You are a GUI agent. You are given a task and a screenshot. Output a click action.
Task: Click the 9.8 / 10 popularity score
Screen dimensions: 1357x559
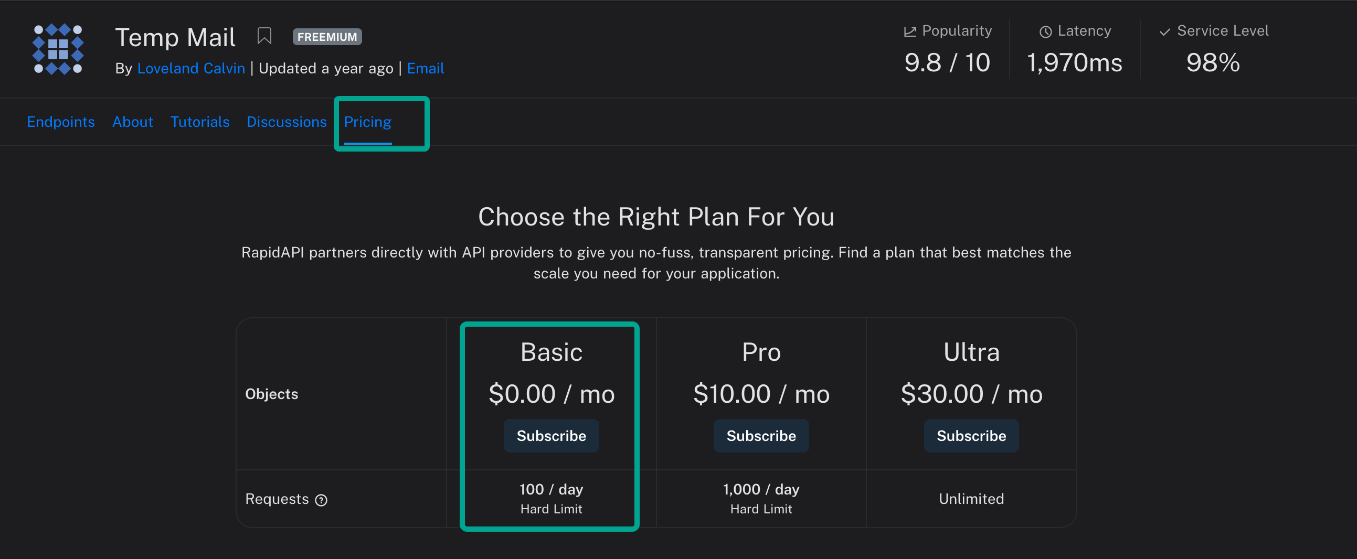click(x=947, y=62)
